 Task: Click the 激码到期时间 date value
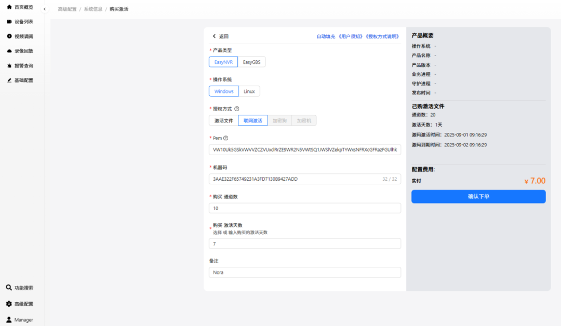click(x=465, y=145)
